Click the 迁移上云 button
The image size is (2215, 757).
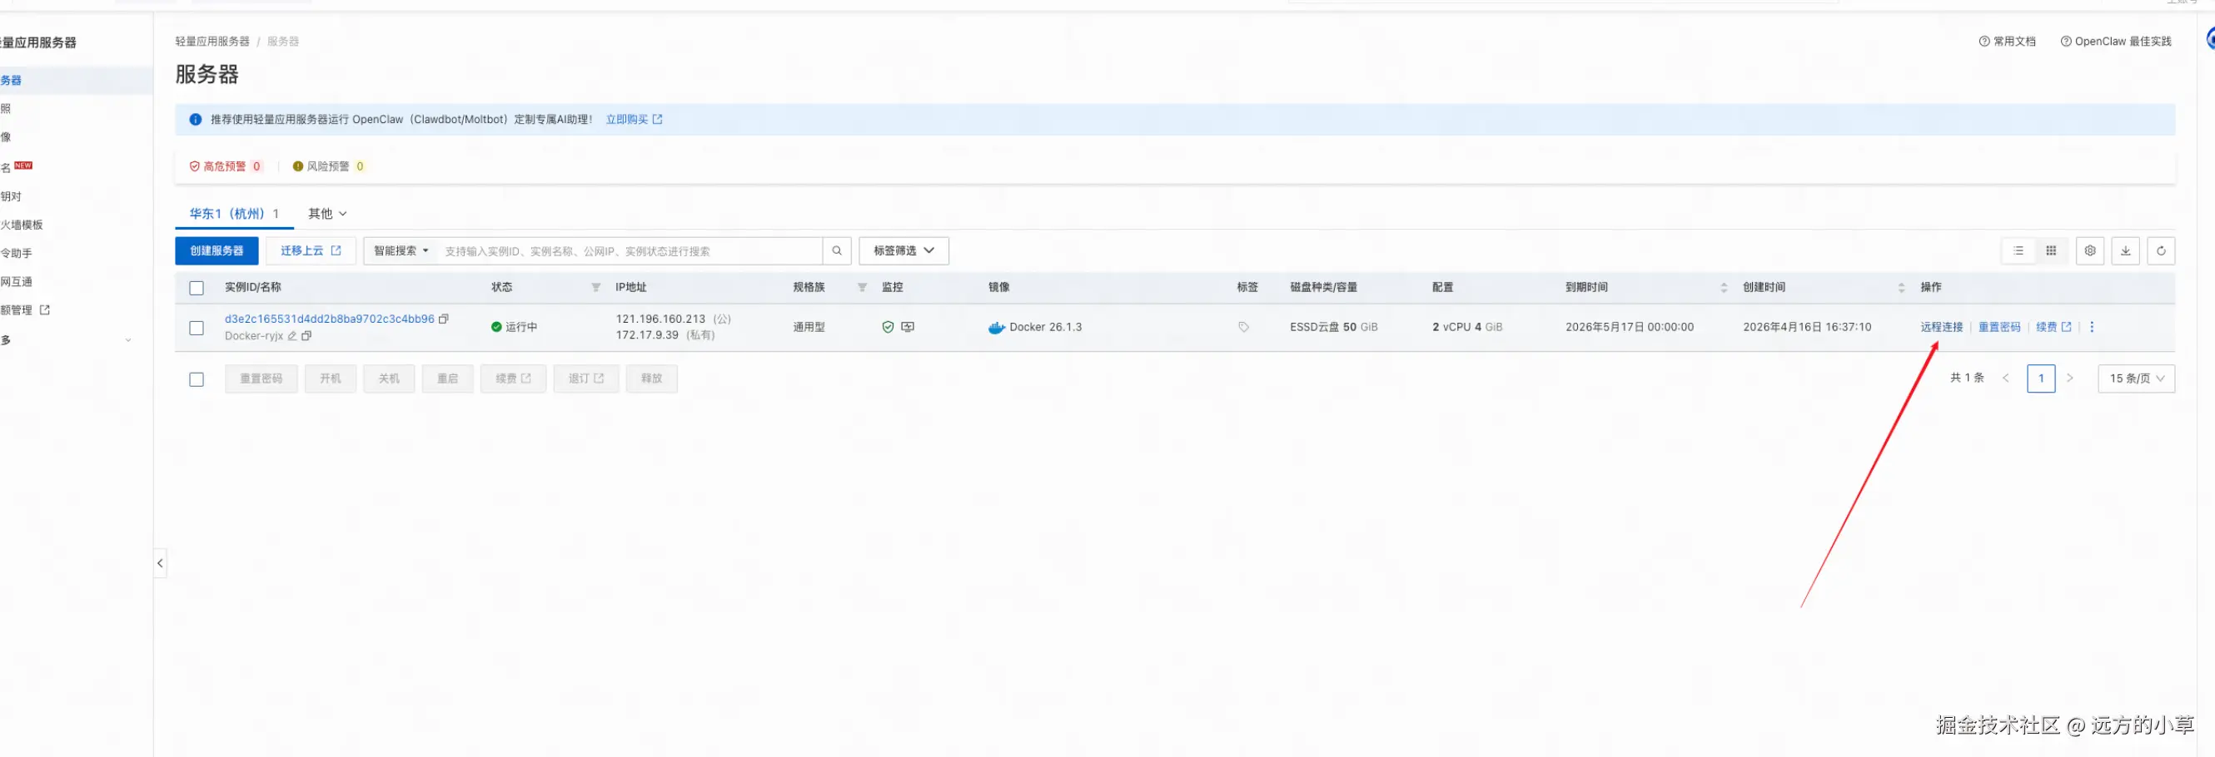coord(311,251)
